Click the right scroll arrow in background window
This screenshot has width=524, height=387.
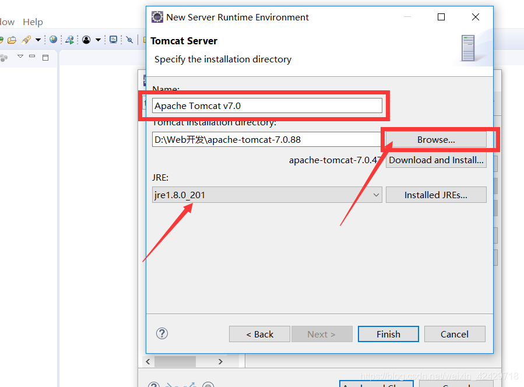(220, 361)
